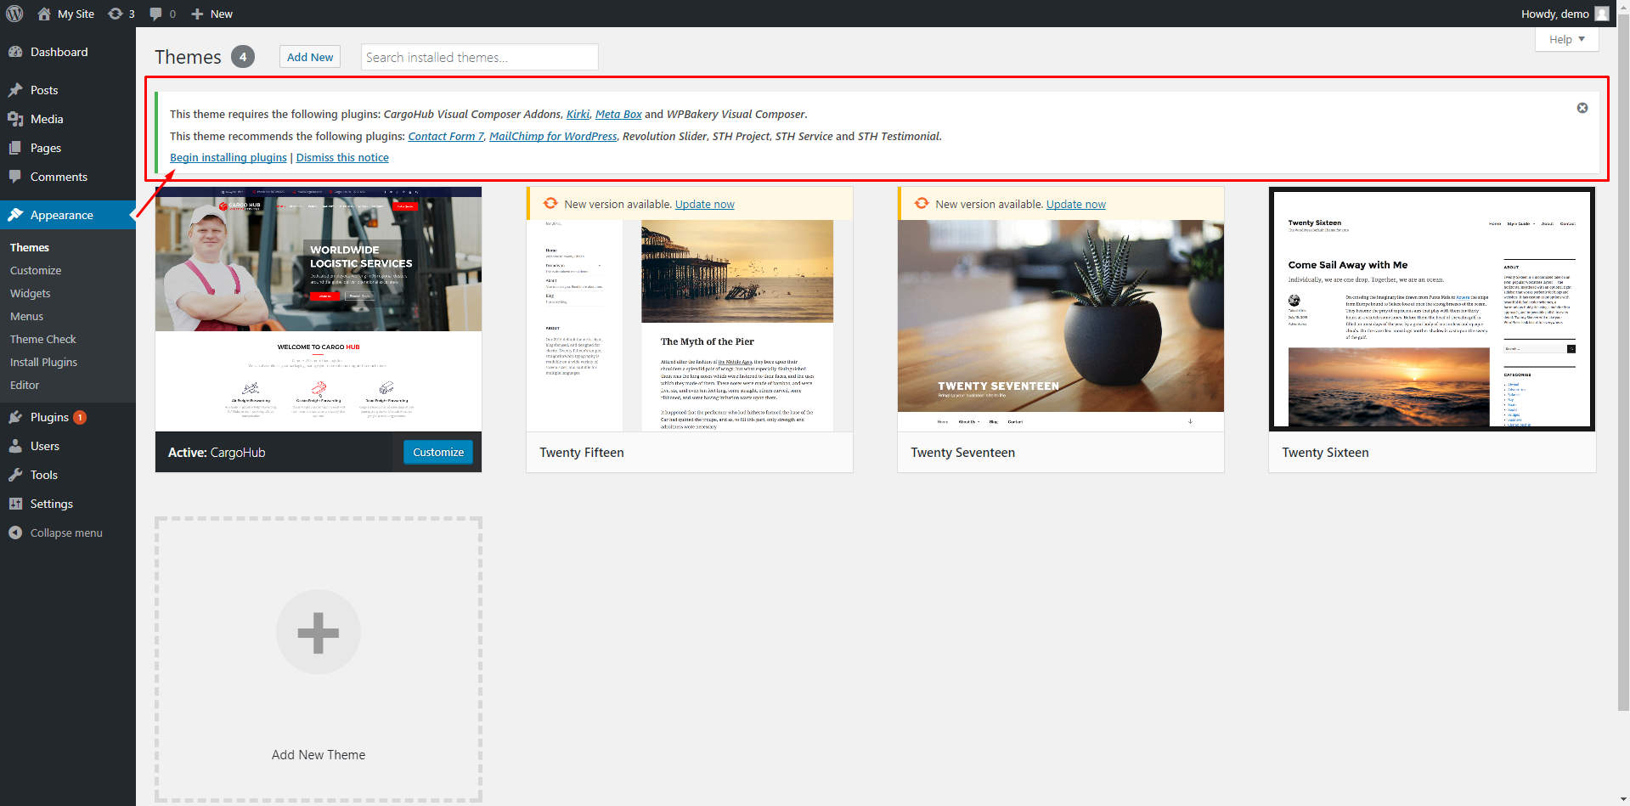Click Begin installing plugins link

tap(228, 157)
